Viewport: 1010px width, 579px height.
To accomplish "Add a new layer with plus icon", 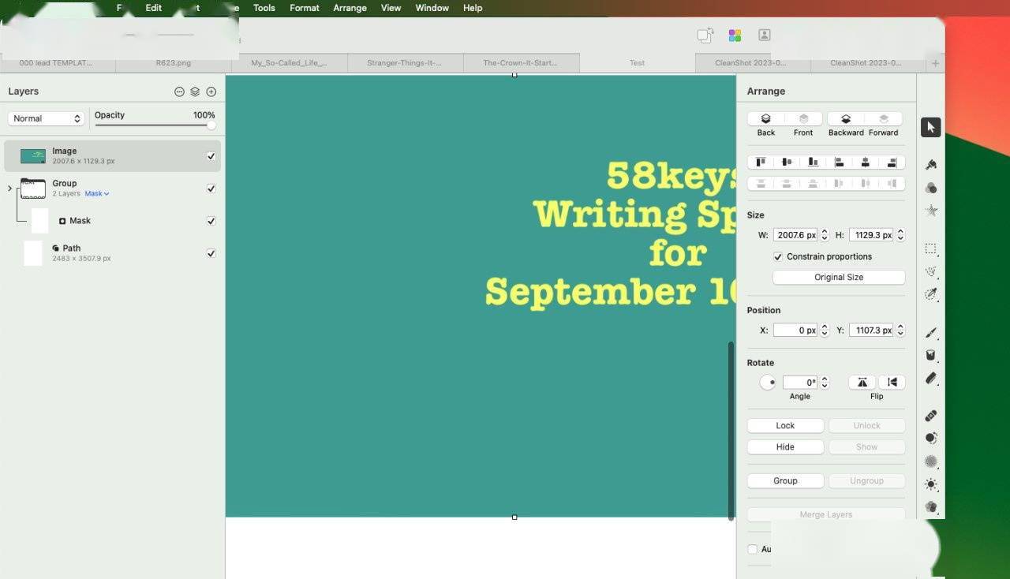I will (x=211, y=92).
